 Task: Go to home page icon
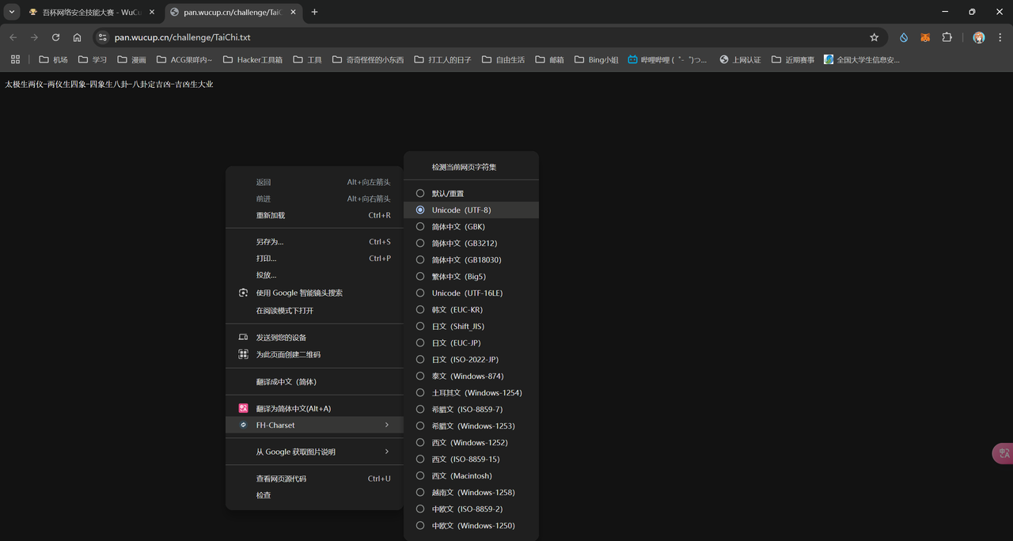(77, 37)
